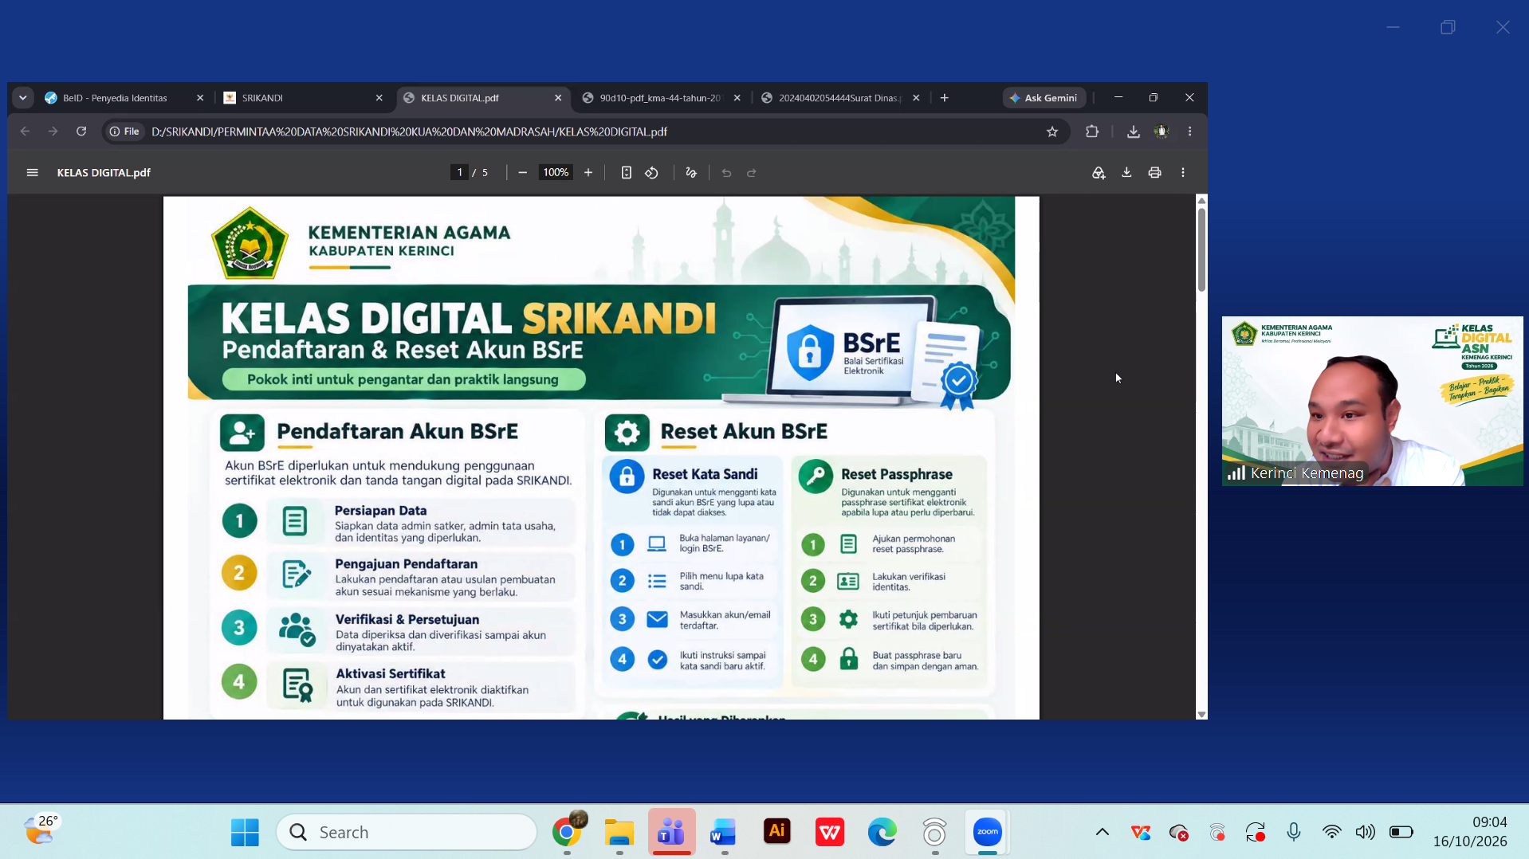Image resolution: width=1529 pixels, height=859 pixels.
Task: Click the address bar URL
Action: 409,131
